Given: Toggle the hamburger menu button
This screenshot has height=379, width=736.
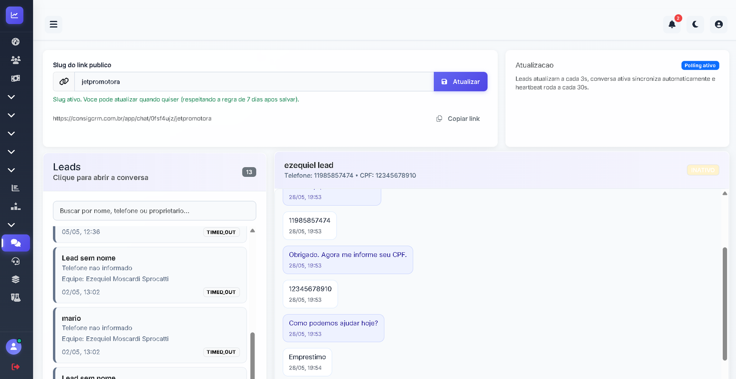Looking at the screenshot, I should click(53, 24).
